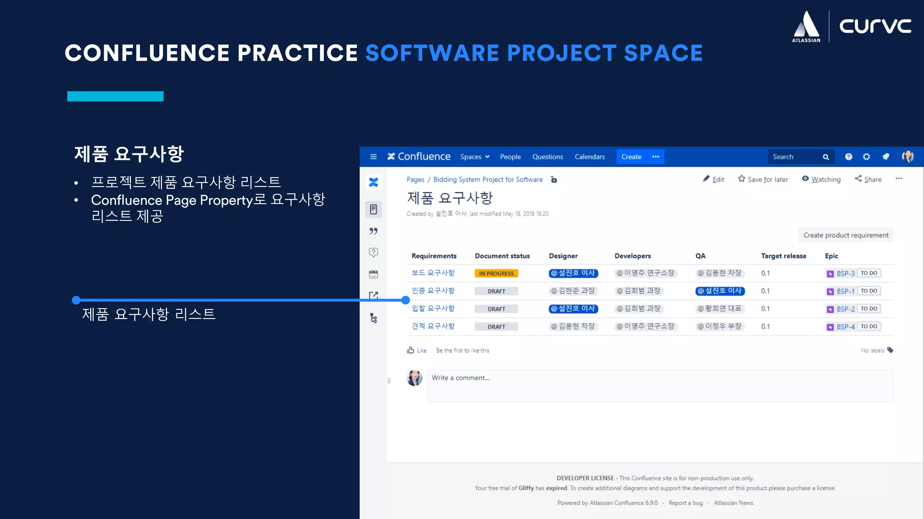Image resolution: width=924 pixels, height=519 pixels.
Task: Open the help question mark icon
Action: coord(849,157)
